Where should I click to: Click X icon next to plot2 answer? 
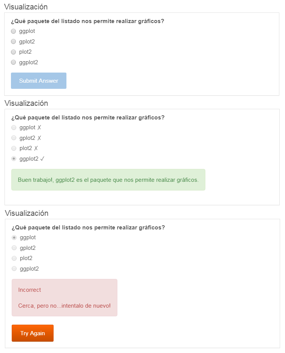[36, 149]
